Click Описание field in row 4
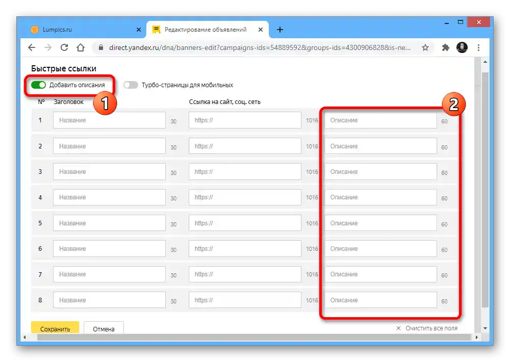Image resolution: width=510 pixels, height=362 pixels. click(x=380, y=197)
